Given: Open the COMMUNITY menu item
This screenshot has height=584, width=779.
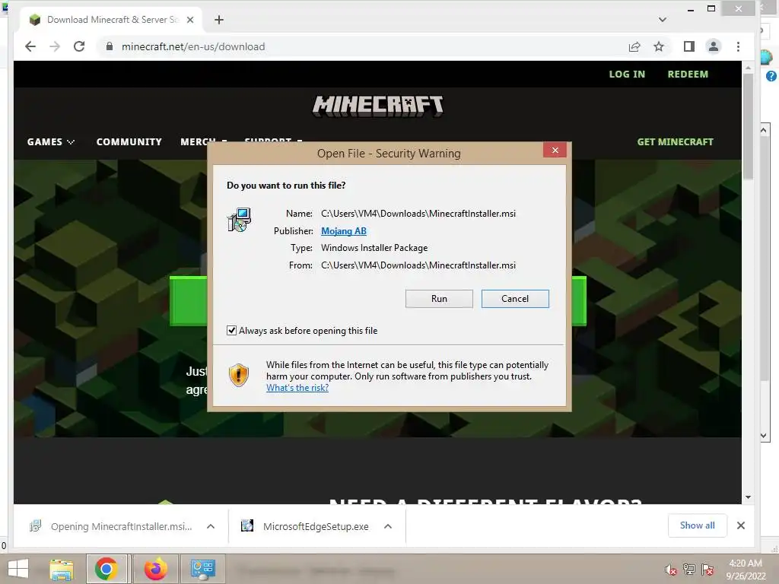Looking at the screenshot, I should (129, 142).
